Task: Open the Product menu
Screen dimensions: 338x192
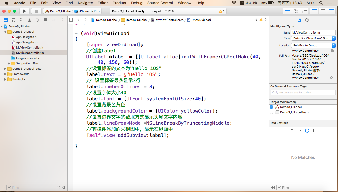Action: [x=120, y=3]
